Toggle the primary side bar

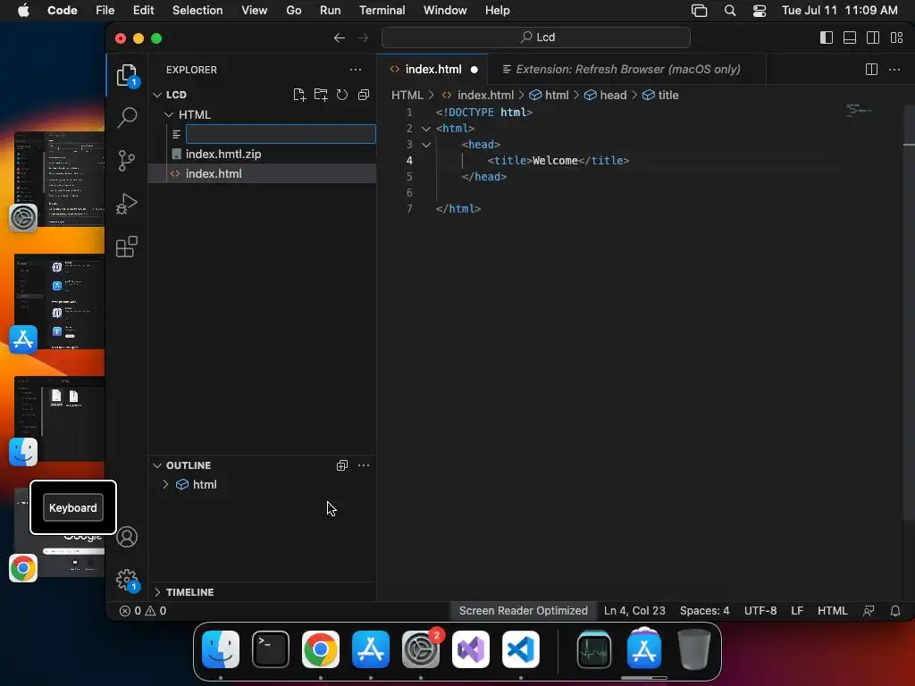coord(827,38)
